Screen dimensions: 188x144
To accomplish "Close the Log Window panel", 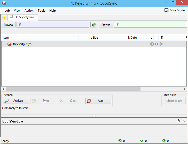I will pos(184,120).
